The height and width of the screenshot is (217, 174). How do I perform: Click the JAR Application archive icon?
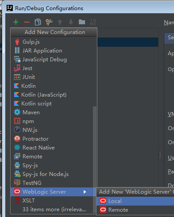point(17,50)
